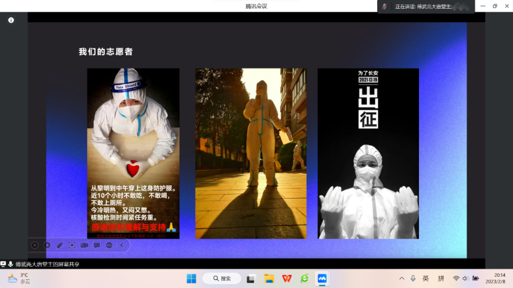Click the meeting info icon
This screenshot has width=513, height=288.
[x=11, y=20]
